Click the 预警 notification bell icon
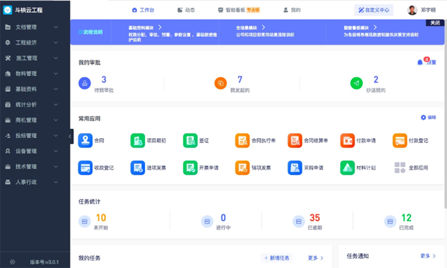 tap(420, 62)
